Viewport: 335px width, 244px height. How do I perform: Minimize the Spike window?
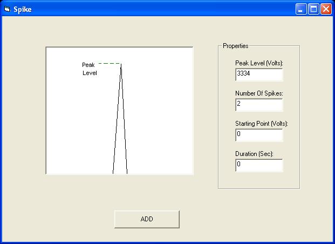point(301,9)
